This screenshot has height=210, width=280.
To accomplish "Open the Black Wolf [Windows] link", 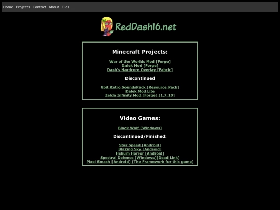I will click(x=140, y=128).
